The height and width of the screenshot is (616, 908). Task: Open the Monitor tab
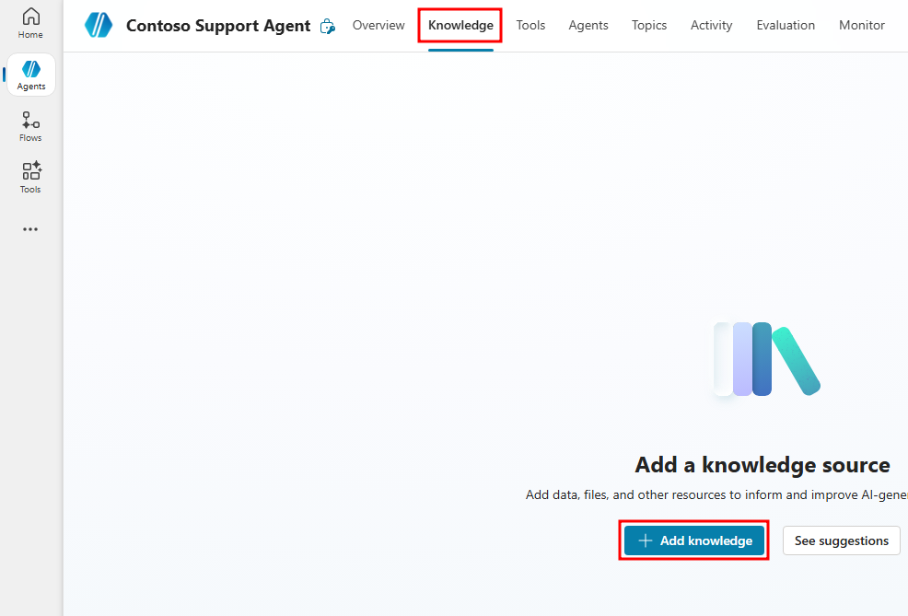tap(862, 26)
